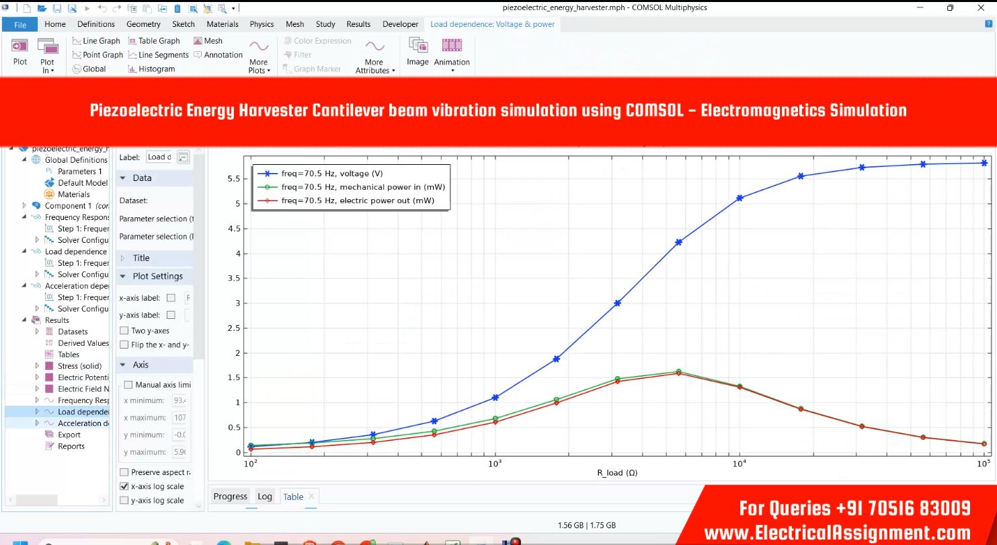Click the Label input field
This screenshot has width=997, height=545.
[x=159, y=157]
